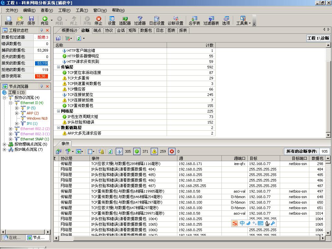Viewport: 332px width, 249px height.
Task: Switch to the 协议 tab
Action: pyautogui.click(x=109, y=30)
